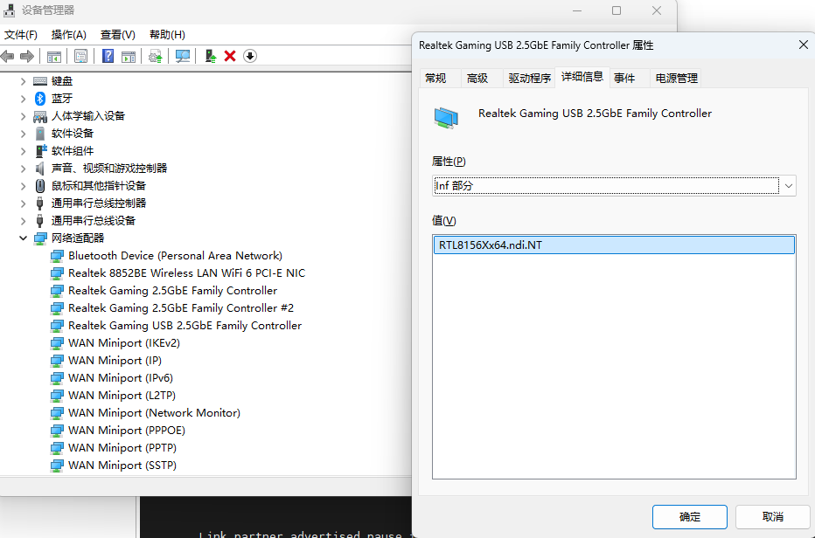Select WAN Miniport (PPPOE)

tap(127, 431)
